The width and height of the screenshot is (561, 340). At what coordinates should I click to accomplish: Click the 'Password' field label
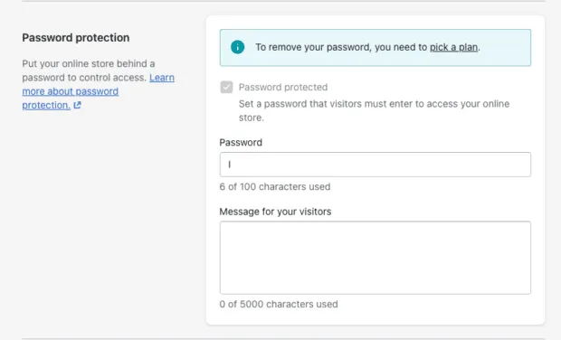pyautogui.click(x=241, y=143)
